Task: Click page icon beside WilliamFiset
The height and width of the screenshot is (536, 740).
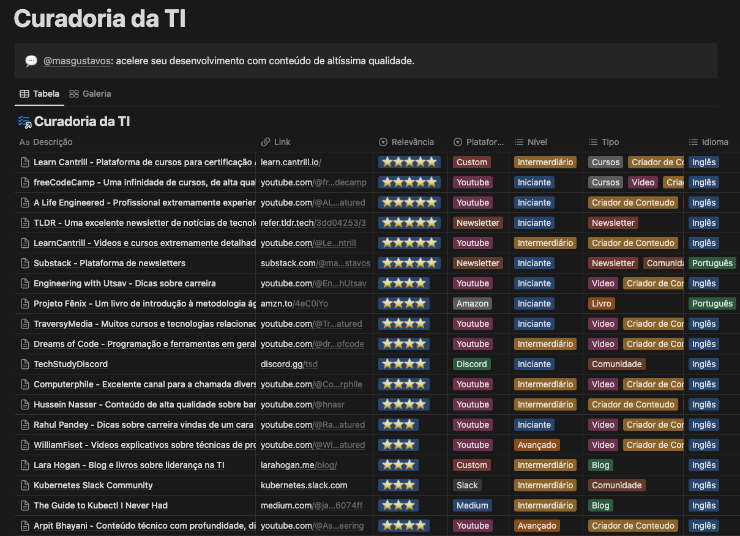Action: (25, 445)
